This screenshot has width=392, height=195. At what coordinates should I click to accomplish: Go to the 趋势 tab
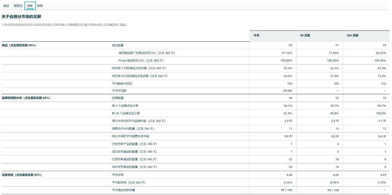pos(40,6)
